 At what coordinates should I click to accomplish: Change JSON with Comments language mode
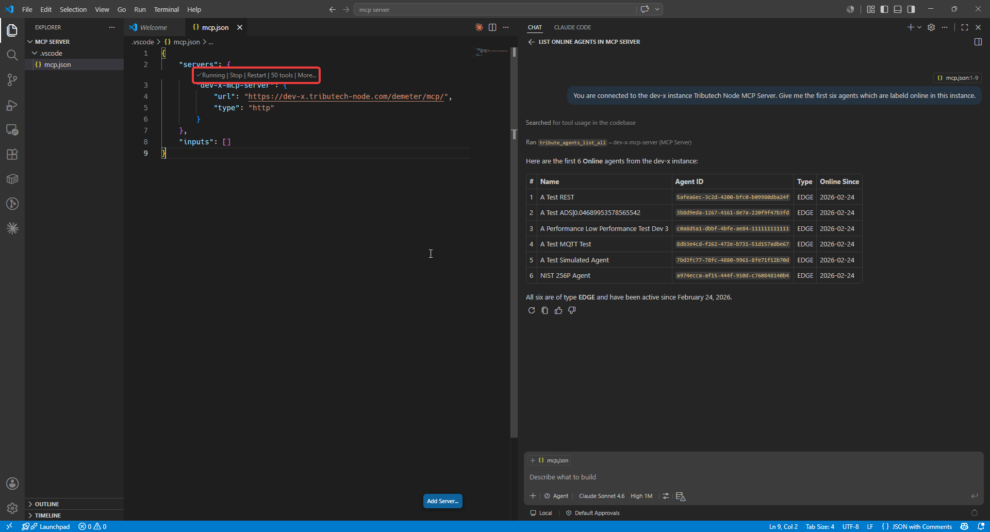[x=922, y=526]
